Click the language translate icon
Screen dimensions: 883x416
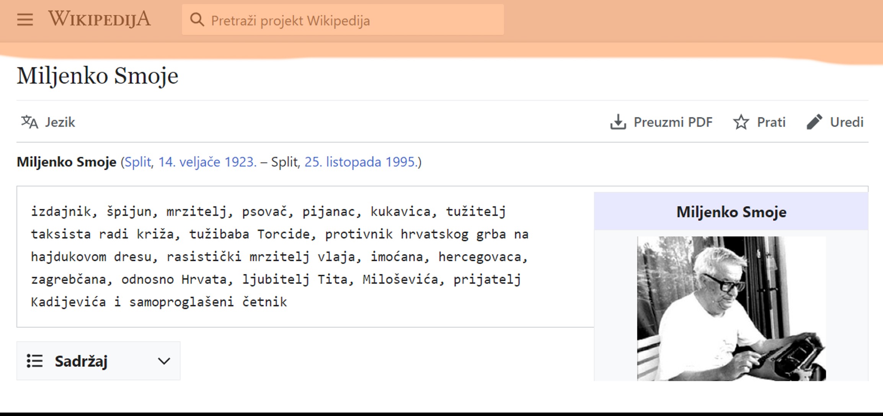tap(29, 122)
